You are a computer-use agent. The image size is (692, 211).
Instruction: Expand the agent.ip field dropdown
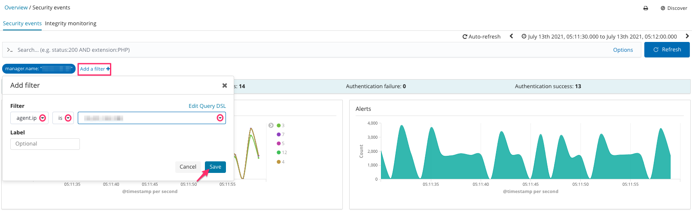43,118
